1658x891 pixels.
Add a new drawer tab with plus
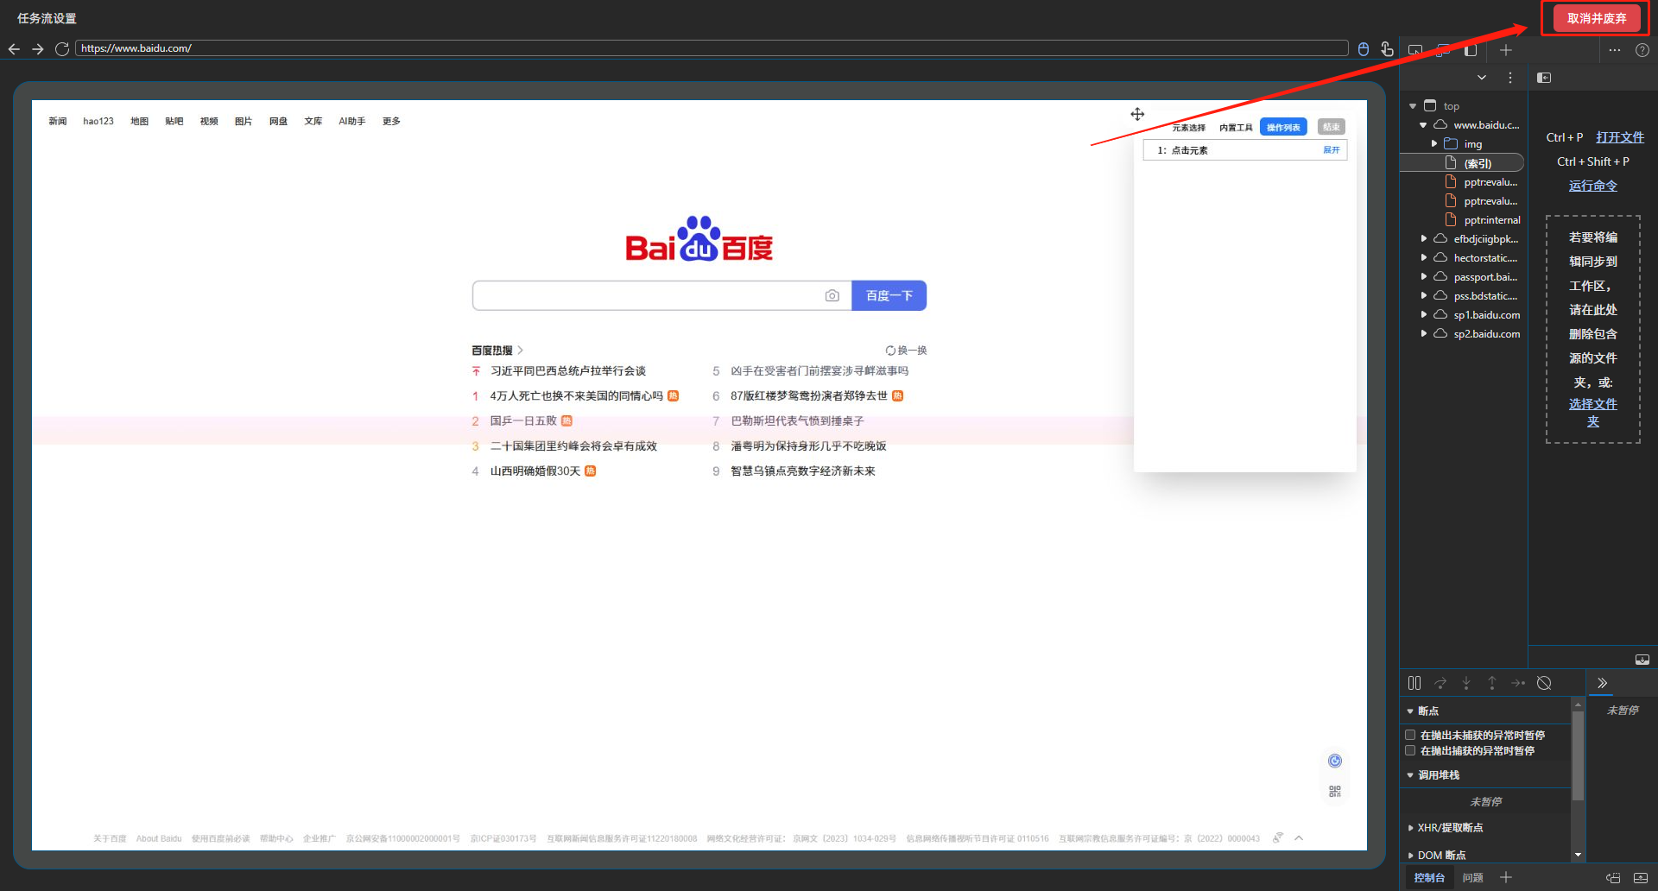[1506, 877]
